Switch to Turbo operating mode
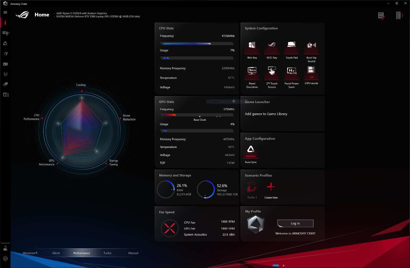 [107, 253]
